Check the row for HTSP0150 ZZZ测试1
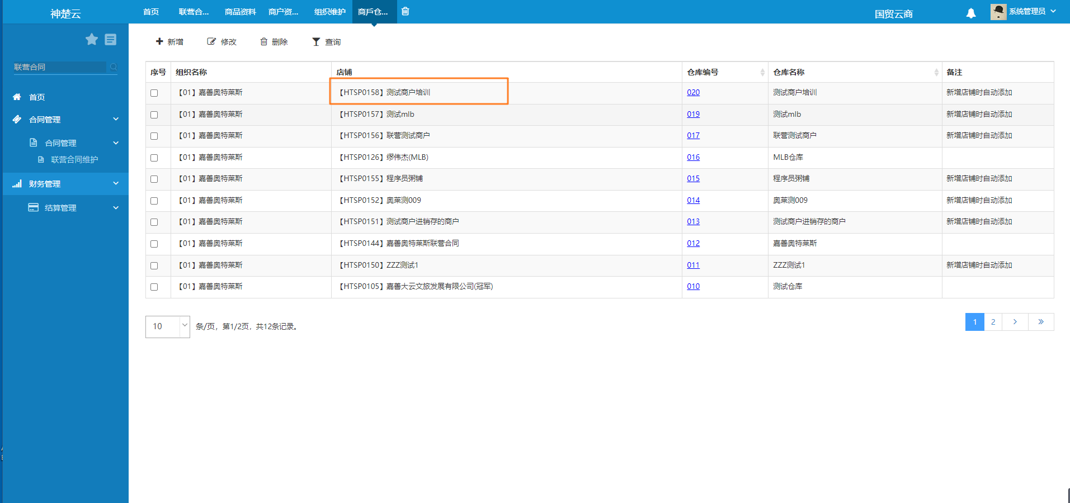 [x=154, y=265]
